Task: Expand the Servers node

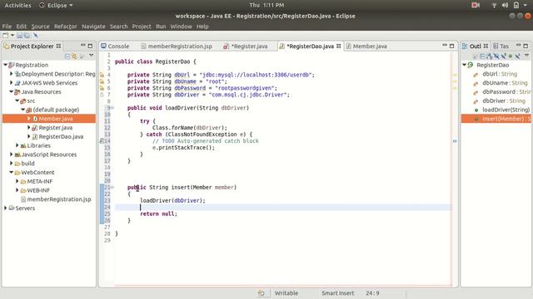Action: [x=5, y=208]
